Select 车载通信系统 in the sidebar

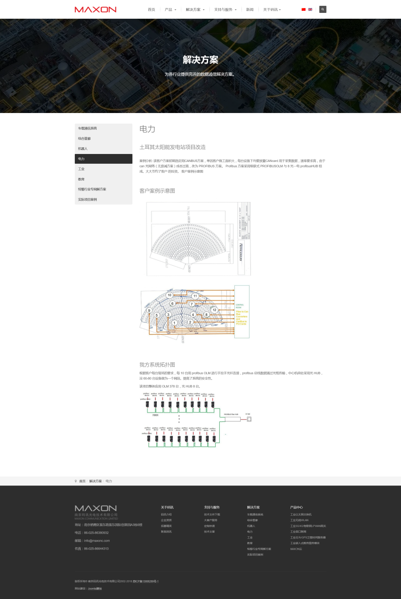88,128
